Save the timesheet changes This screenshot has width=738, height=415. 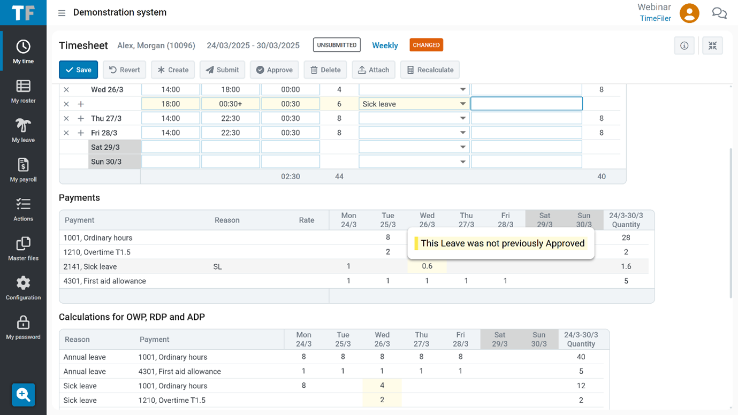coord(78,70)
